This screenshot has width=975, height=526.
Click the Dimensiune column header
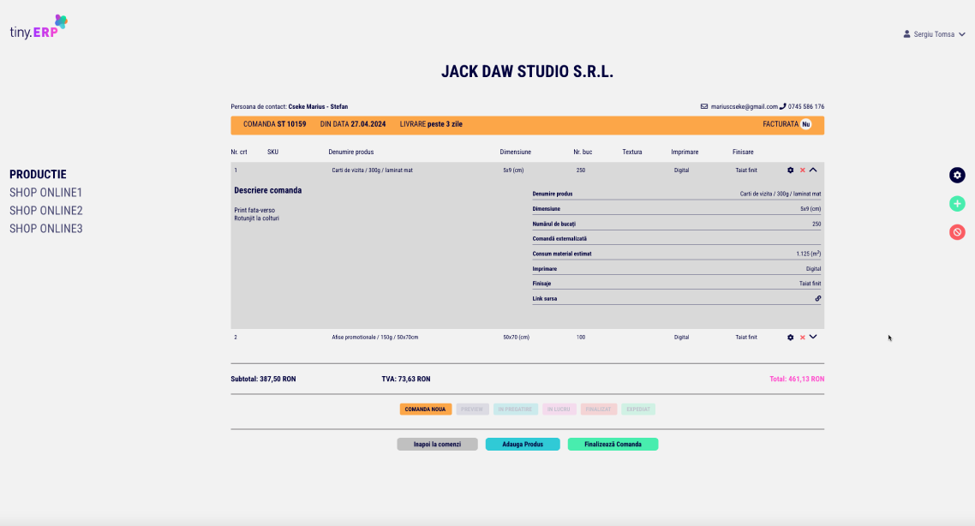[516, 152]
